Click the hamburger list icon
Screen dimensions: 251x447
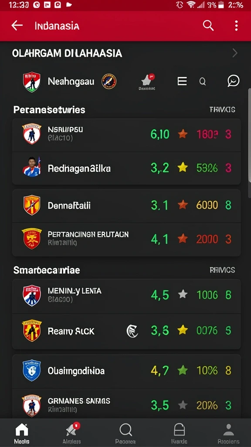coord(182,81)
